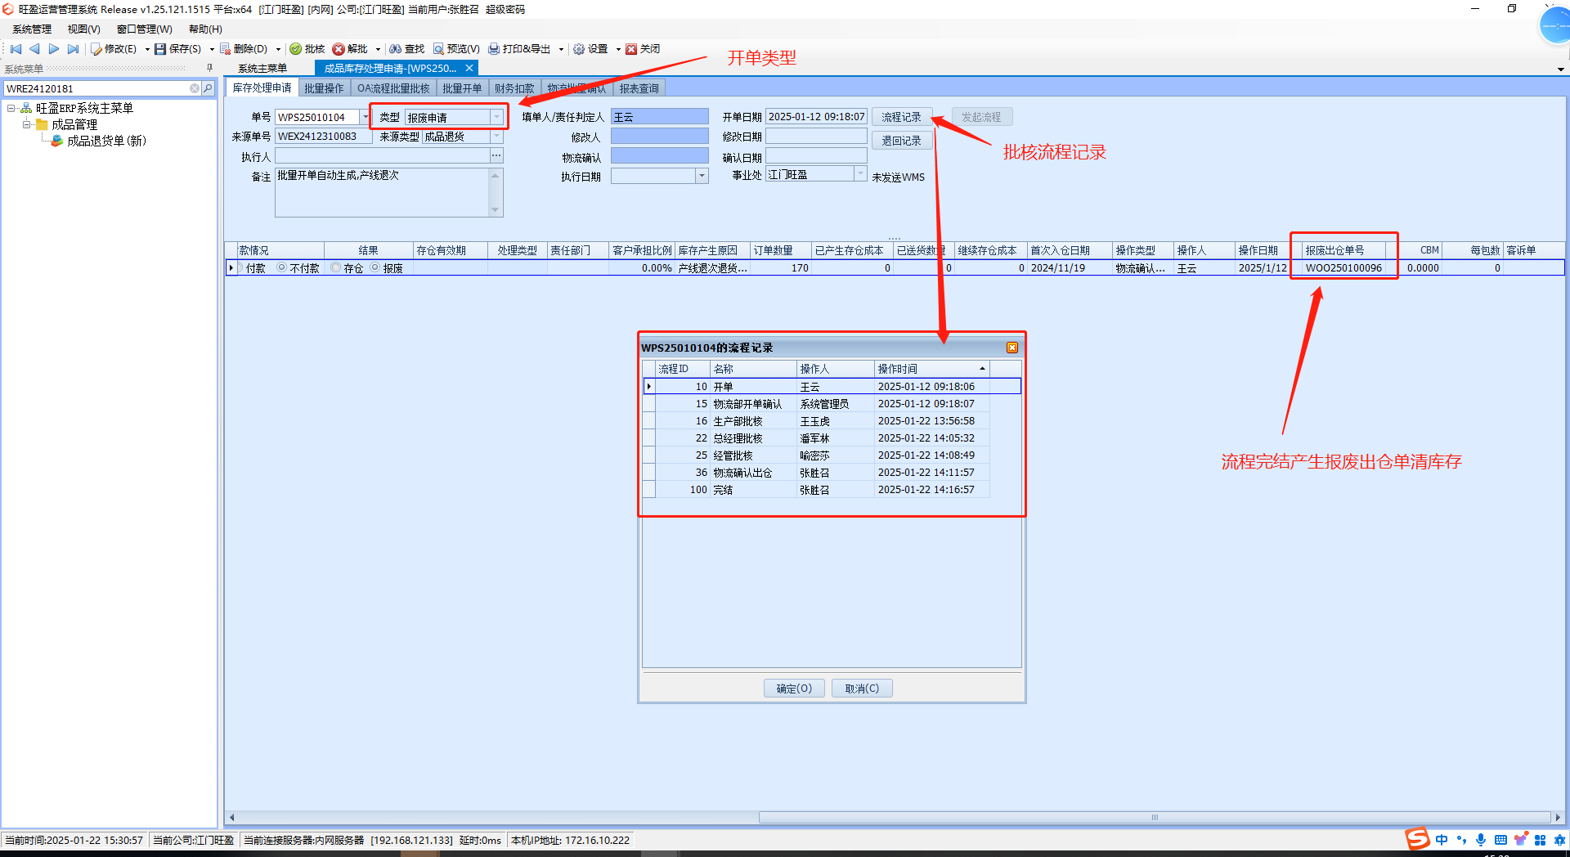Jump to the last record arrow
1570x857 pixels.
coord(74,49)
